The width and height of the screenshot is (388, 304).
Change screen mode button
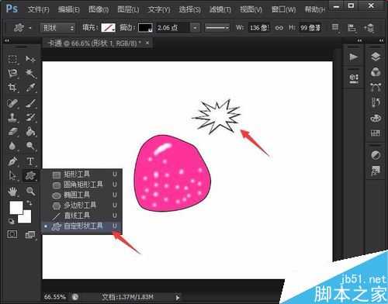30,235
